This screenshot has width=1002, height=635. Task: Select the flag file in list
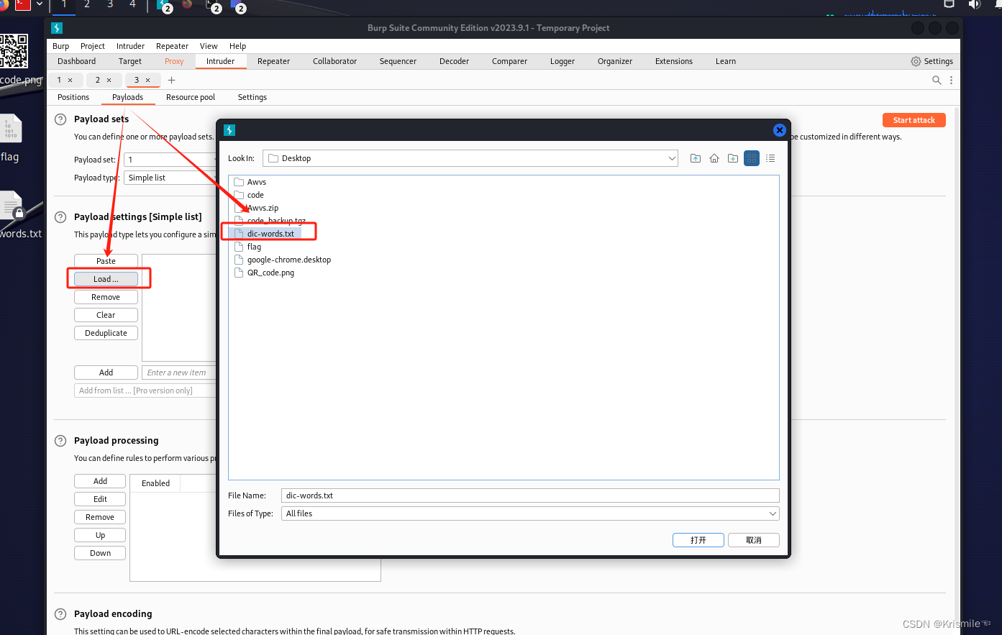[x=247, y=247]
